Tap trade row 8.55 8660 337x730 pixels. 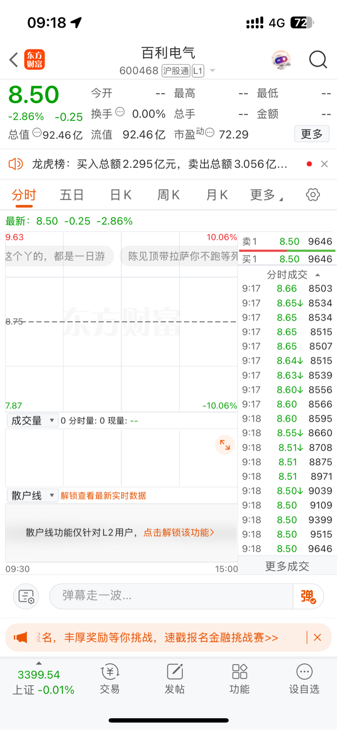287,433
